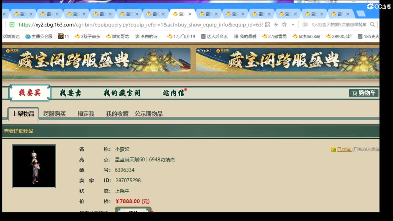The image size is (393, 221).
Task: Open the 达人后台系 bookmark
Action: point(215,36)
